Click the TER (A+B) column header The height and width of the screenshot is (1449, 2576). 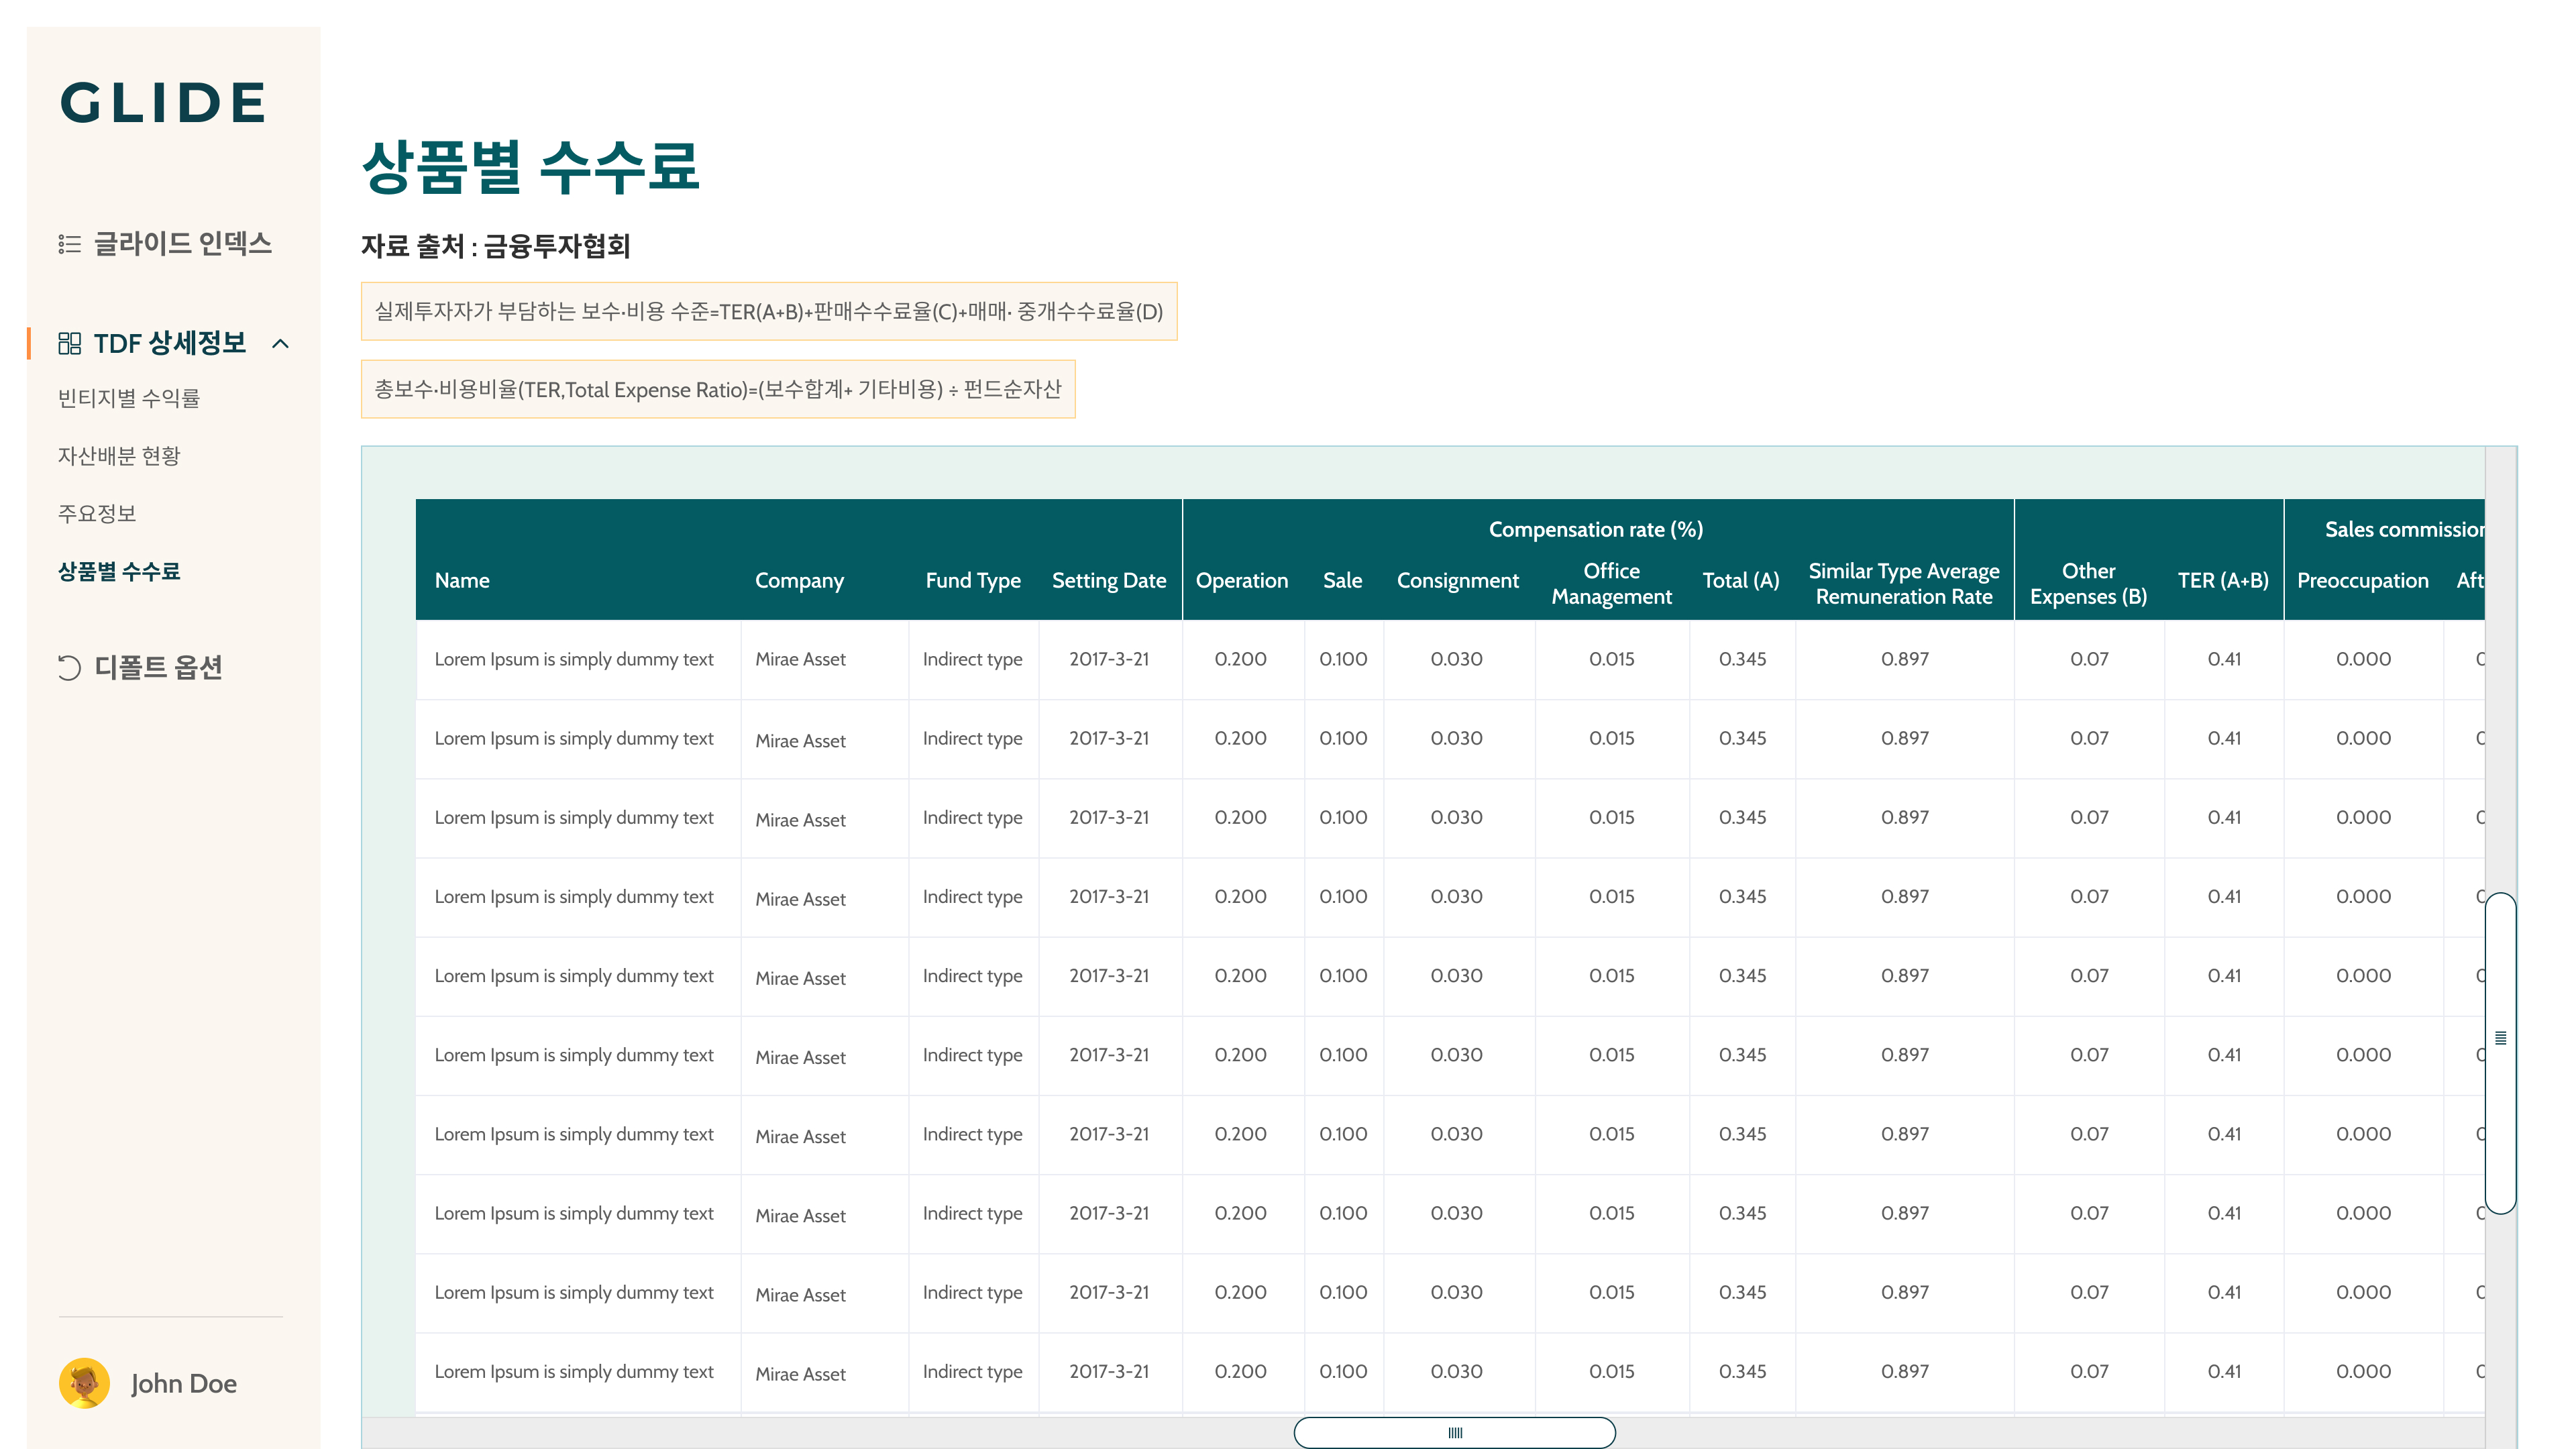2223,580
